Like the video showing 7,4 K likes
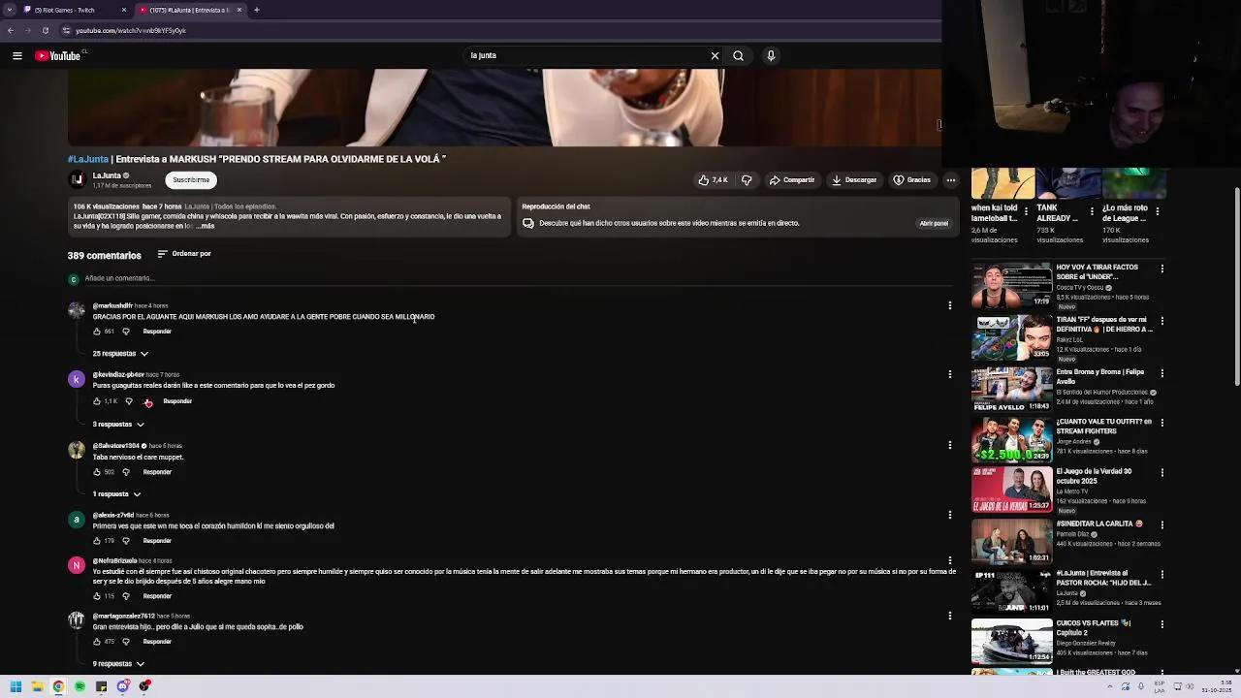Viewport: 1241px width, 698px height. (713, 180)
